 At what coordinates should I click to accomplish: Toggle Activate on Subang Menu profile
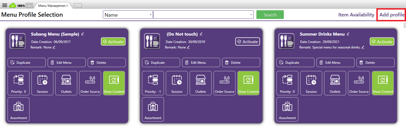pos(113,42)
